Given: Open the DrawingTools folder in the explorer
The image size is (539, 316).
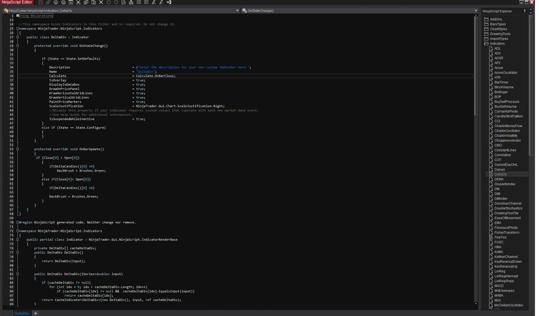Looking at the screenshot, I should tap(500, 34).
